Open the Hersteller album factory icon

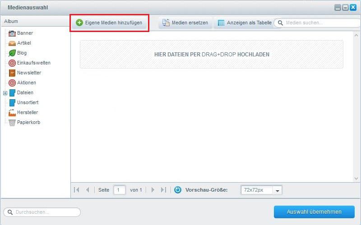coord(12,112)
